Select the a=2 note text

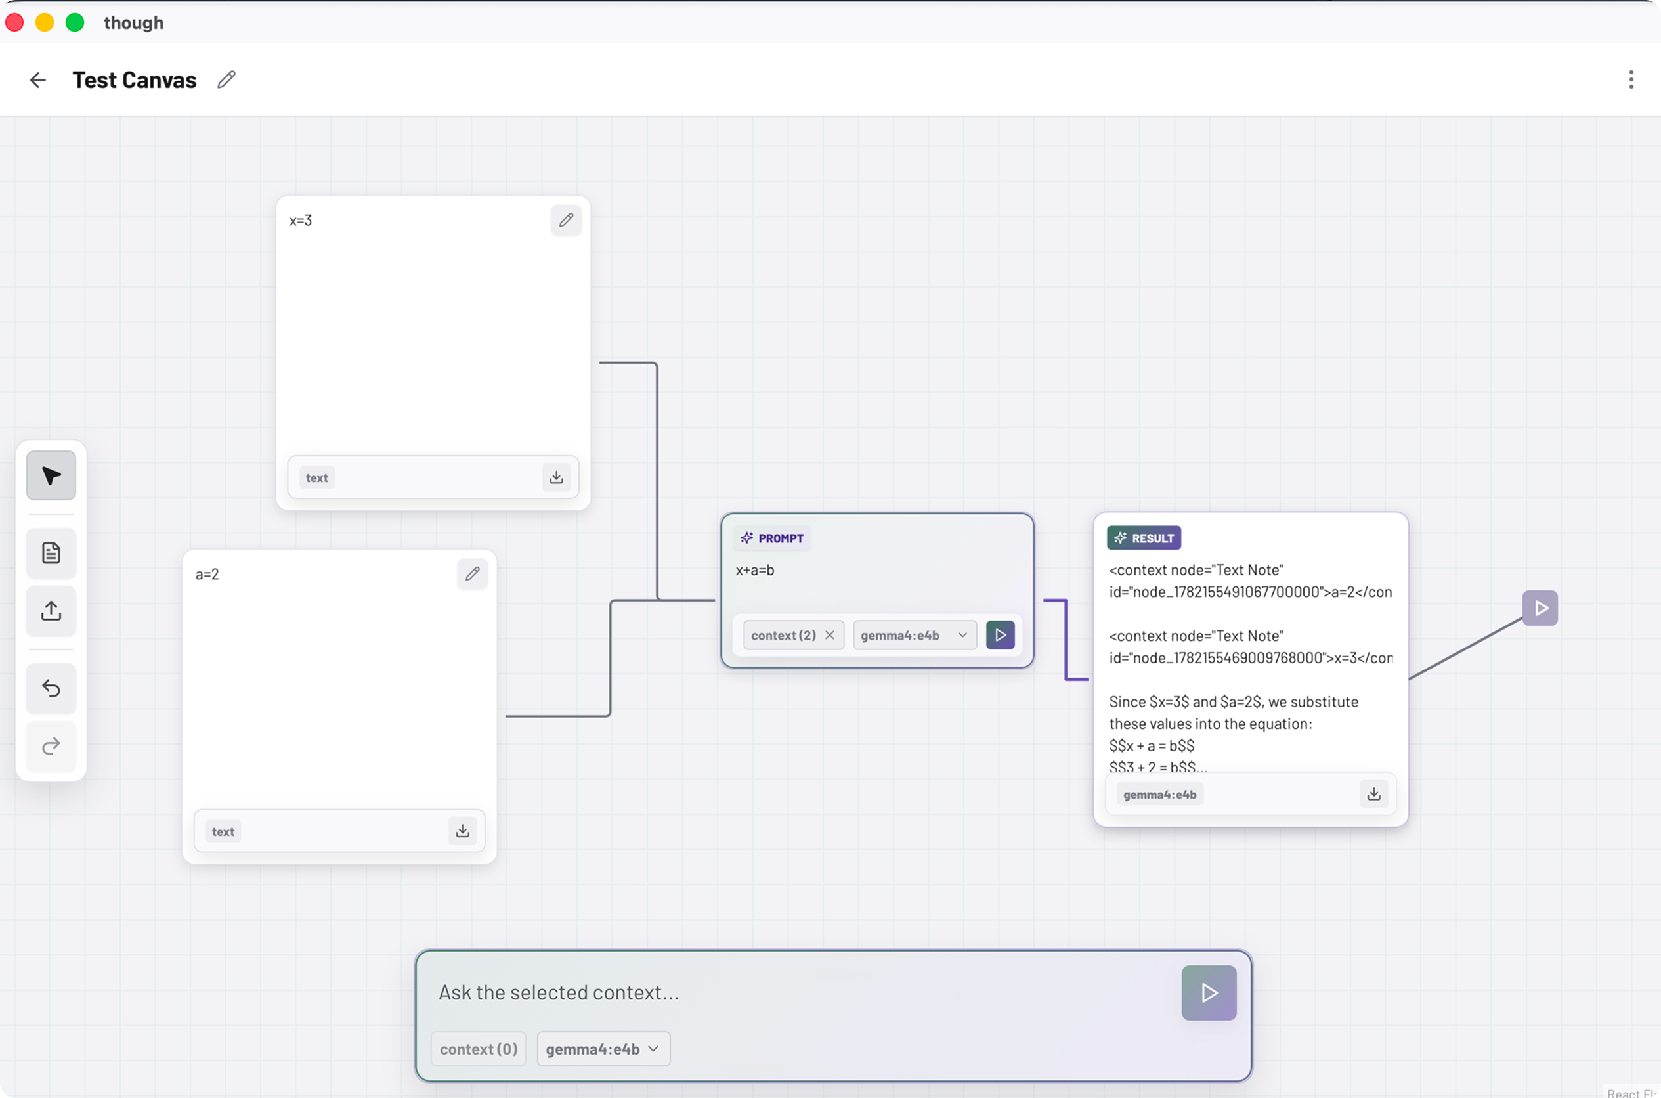(x=207, y=574)
